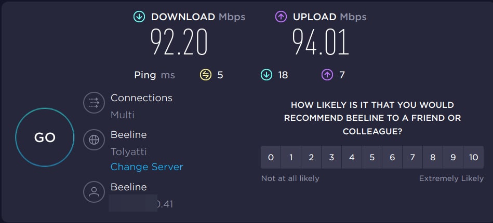Click the globe server icon

(x=94, y=140)
